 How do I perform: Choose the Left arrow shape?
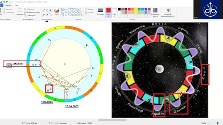pos(77,12)
